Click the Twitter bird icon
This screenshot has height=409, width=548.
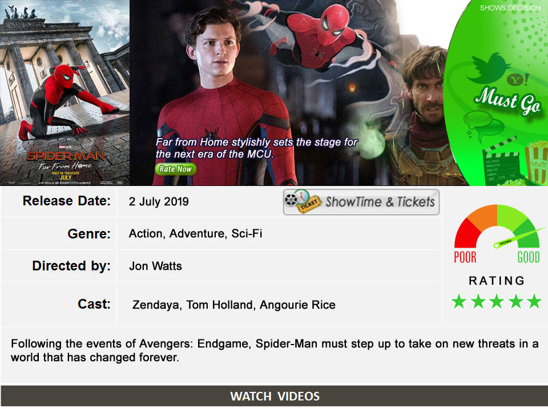click(488, 68)
